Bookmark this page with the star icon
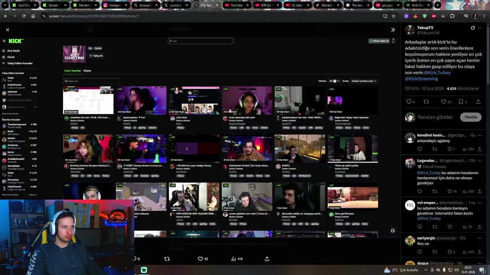The width and height of the screenshot is (490, 275). (x=394, y=16)
